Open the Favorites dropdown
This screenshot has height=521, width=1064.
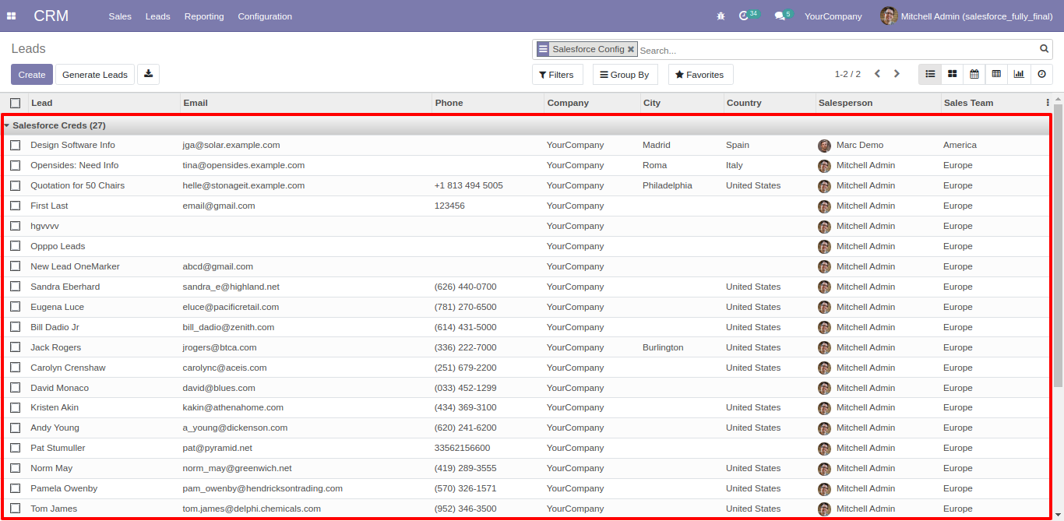point(700,75)
